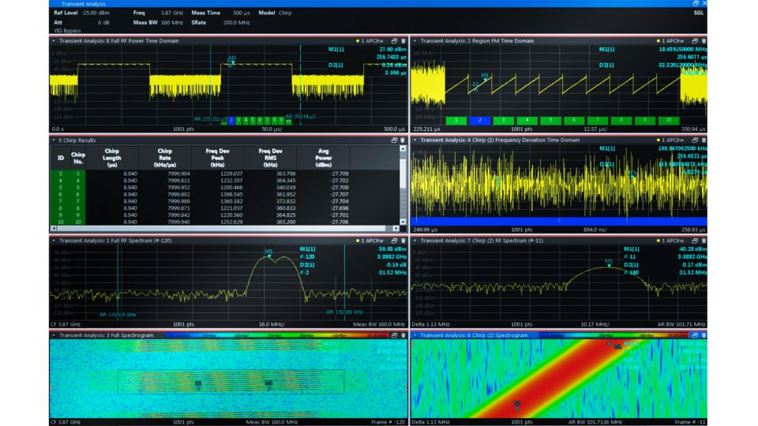Viewport: 758px width, 426px height.
Task: Click the chirp table scroll-left arrow
Action: [54, 229]
